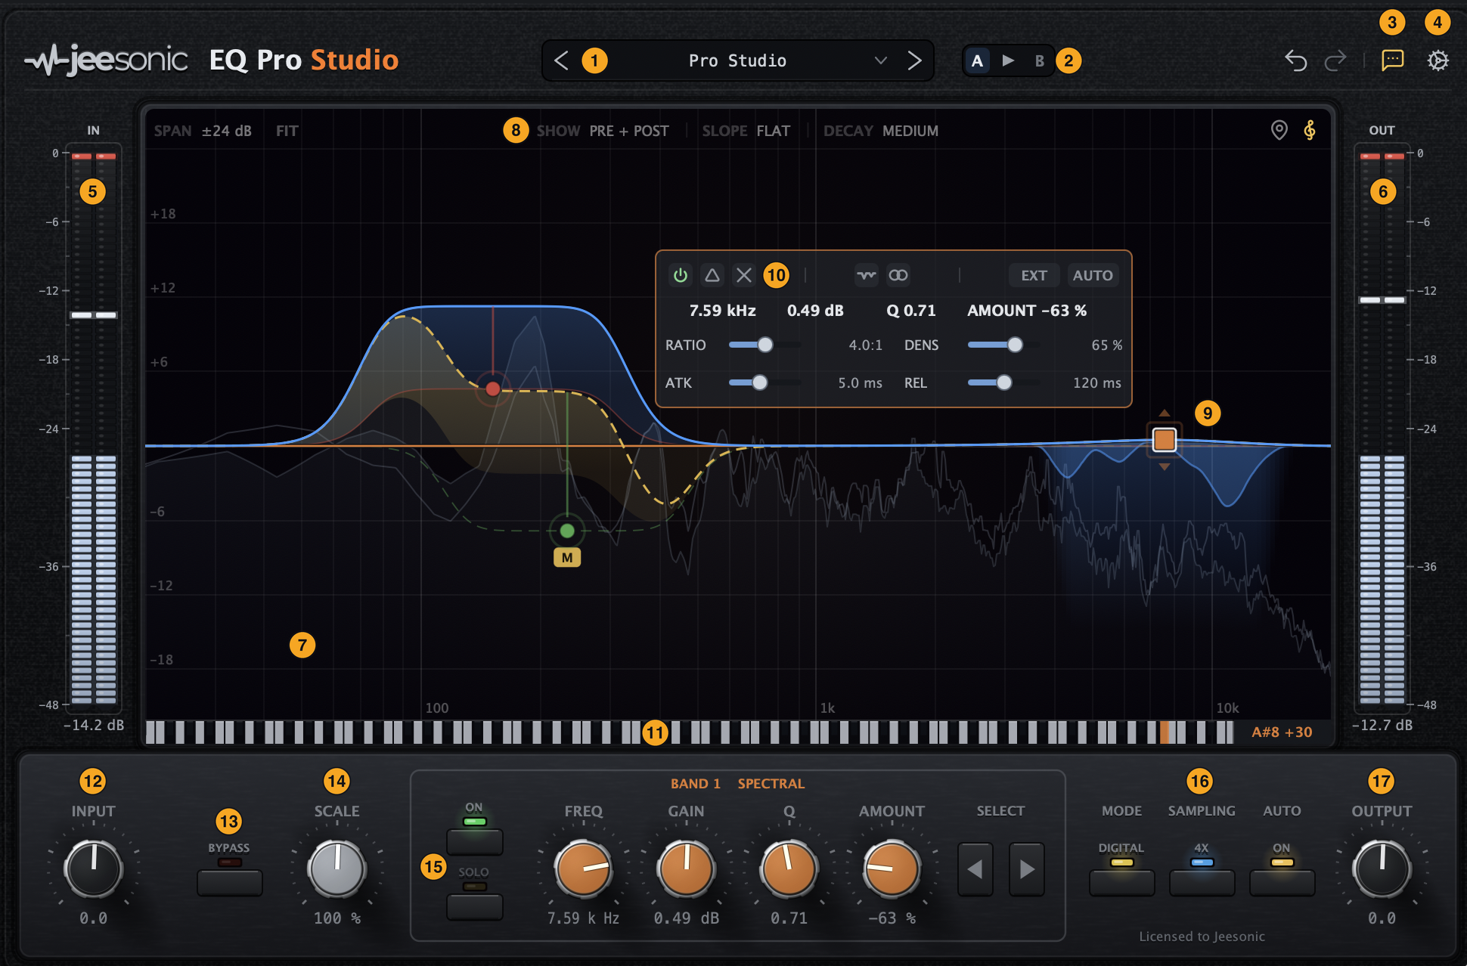Click the -12.7 dB output level readout
The width and height of the screenshot is (1467, 966).
pos(1382,725)
